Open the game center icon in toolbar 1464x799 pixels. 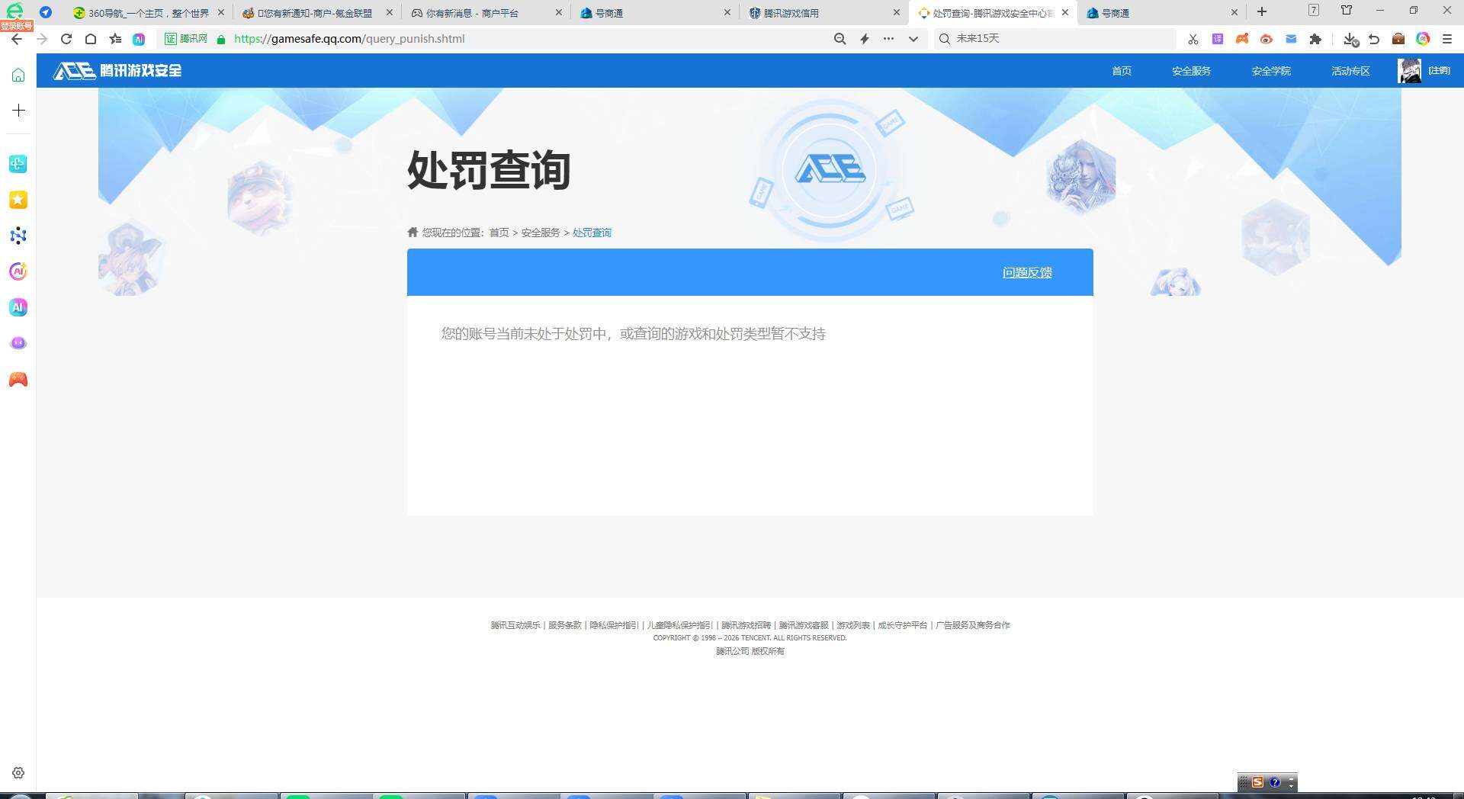coord(1242,39)
